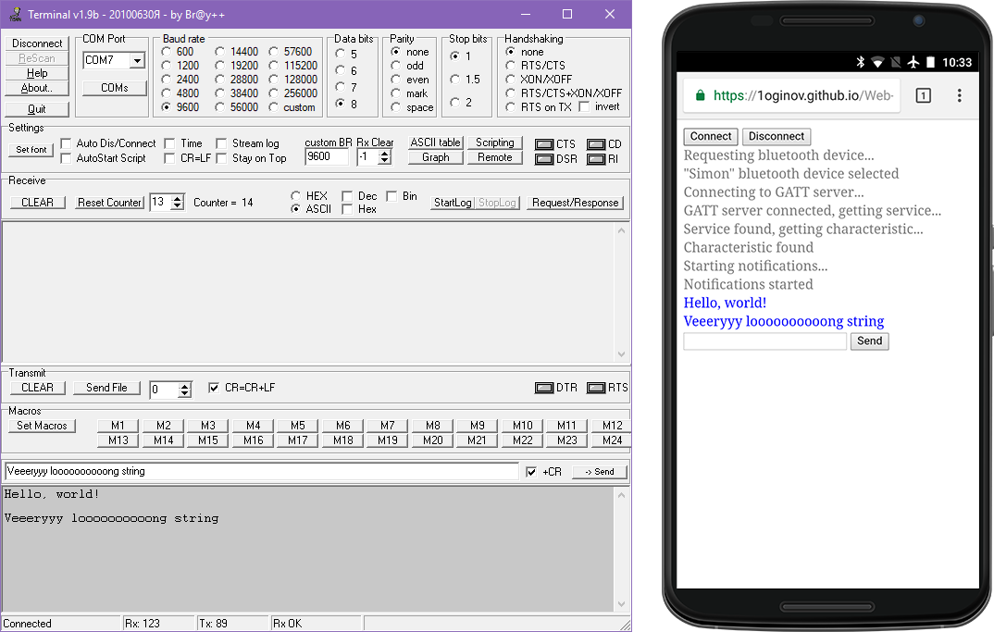Viewport: 994px width, 632px height.
Task: Toggle the CD indicator light
Action: click(x=596, y=144)
